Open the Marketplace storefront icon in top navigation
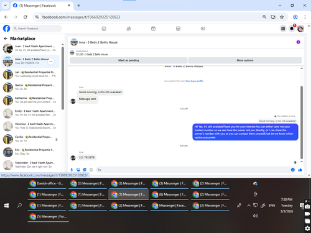Viewport: 311px width, 233px height. click(178, 29)
